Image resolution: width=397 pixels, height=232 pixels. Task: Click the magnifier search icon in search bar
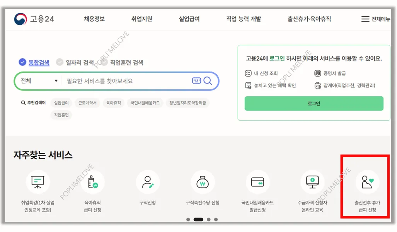tap(208, 81)
